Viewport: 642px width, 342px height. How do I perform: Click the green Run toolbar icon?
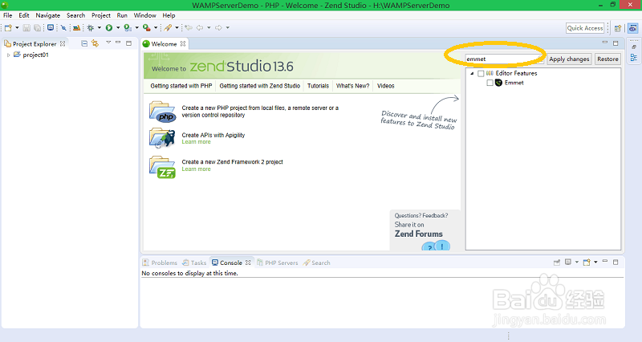coord(109,28)
